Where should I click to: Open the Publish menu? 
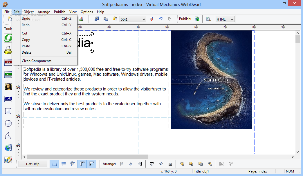coord(59,12)
